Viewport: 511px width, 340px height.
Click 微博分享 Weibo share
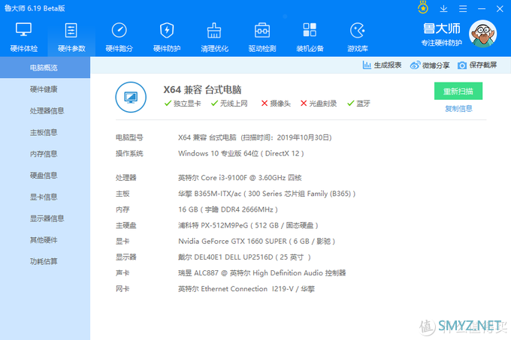pyautogui.click(x=430, y=65)
